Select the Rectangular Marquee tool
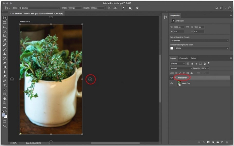The height and width of the screenshot is (146, 234). [x=5, y=22]
